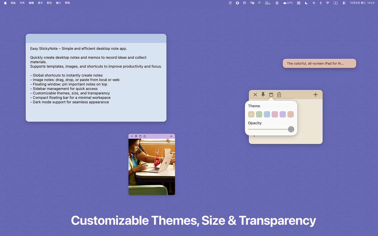378x236 pixels.
Task: Click the theme panel icon on purple note
Action: coord(140,136)
